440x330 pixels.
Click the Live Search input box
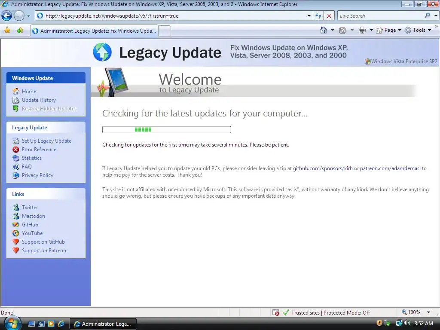click(380, 16)
